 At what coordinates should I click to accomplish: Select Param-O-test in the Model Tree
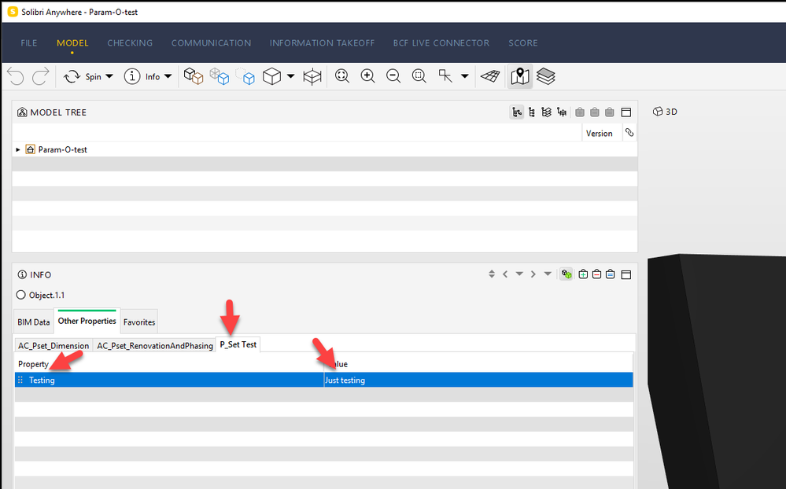(63, 149)
